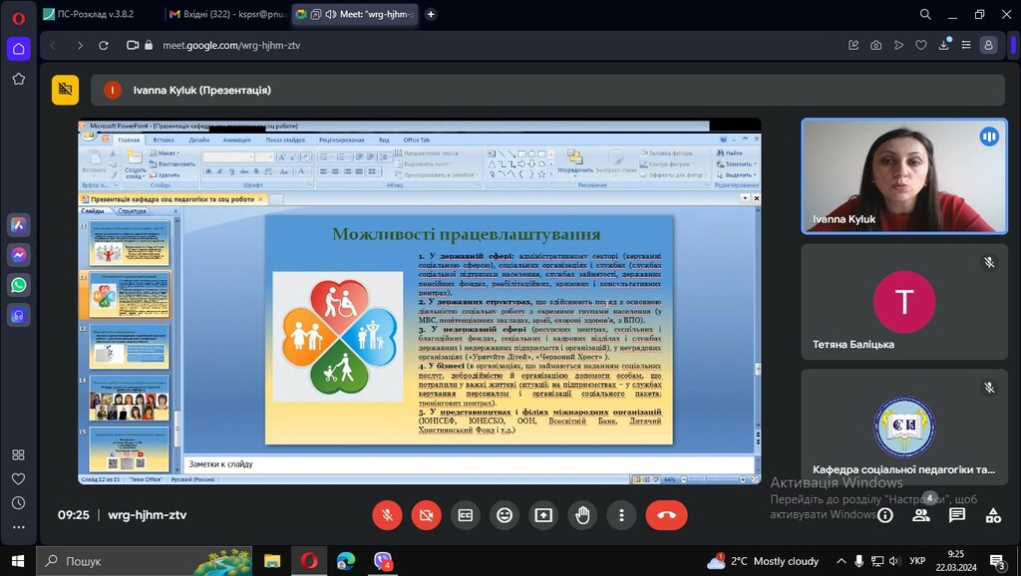Viewport: 1021px width, 576px height.
Task: Leave the call with red hang-up button
Action: [666, 515]
